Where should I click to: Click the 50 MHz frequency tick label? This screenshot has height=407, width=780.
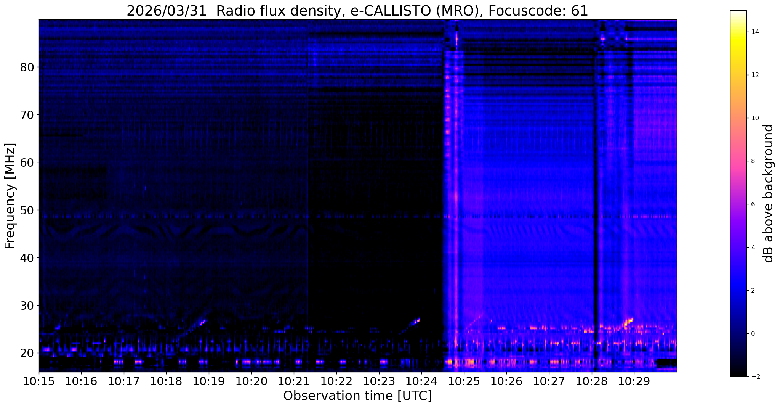[27, 210]
